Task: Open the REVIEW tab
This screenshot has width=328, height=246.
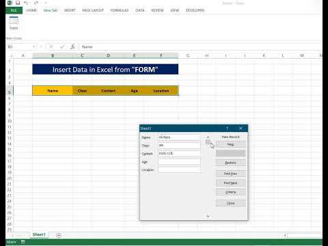Action: click(x=157, y=10)
